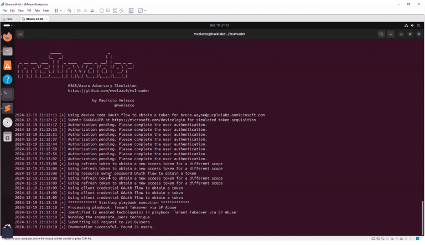425x245 pixels.
Task: Send Ctrl+Alt+Del to the virtual machine
Action: click(69, 11)
